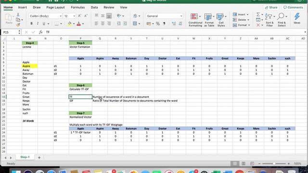Viewport: 308px width, 173px height.
Task: Open Cell Styles gallery
Action: (221, 20)
